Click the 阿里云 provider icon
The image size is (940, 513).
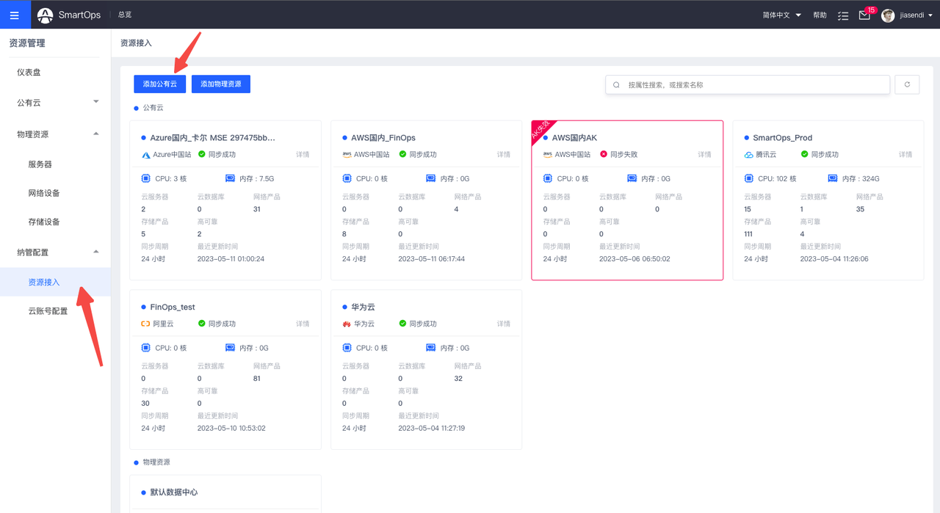[x=145, y=324]
